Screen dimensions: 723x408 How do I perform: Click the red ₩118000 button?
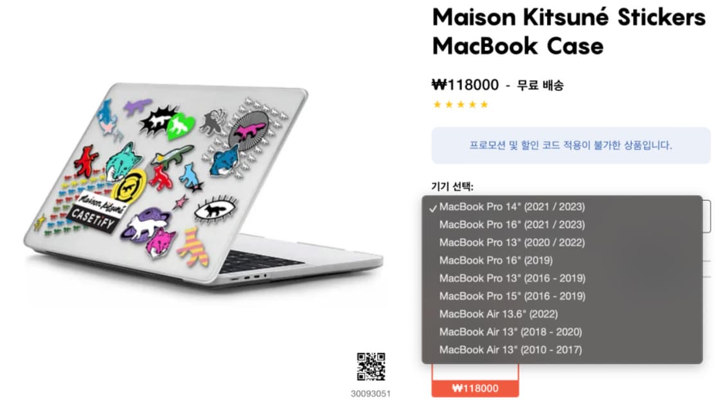coord(475,388)
